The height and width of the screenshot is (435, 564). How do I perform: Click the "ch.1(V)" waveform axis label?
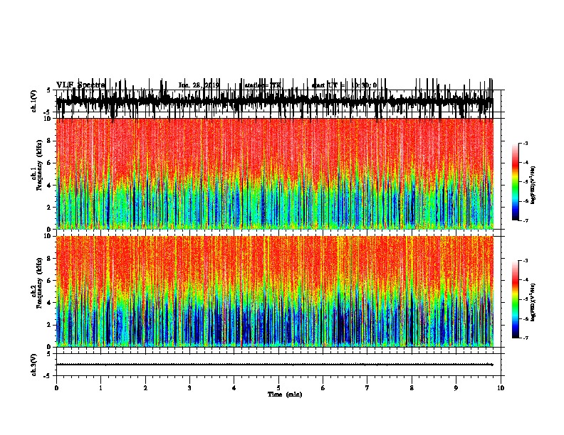pos(33,101)
